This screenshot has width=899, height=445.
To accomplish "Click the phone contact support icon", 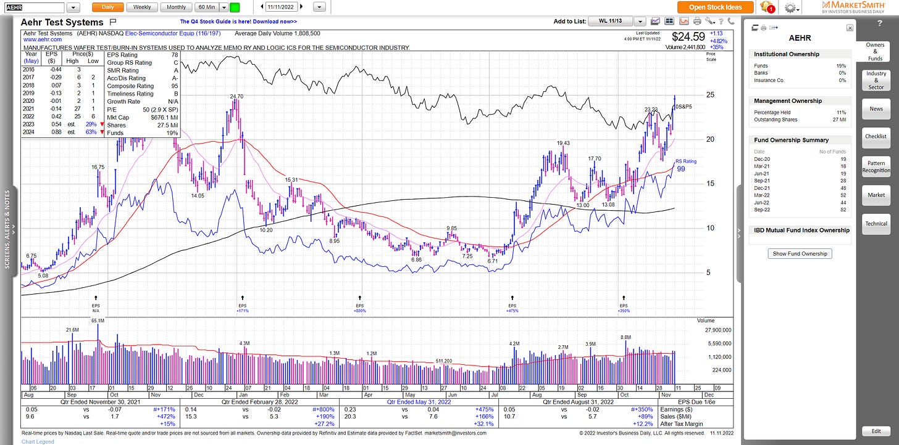I will click(x=731, y=21).
